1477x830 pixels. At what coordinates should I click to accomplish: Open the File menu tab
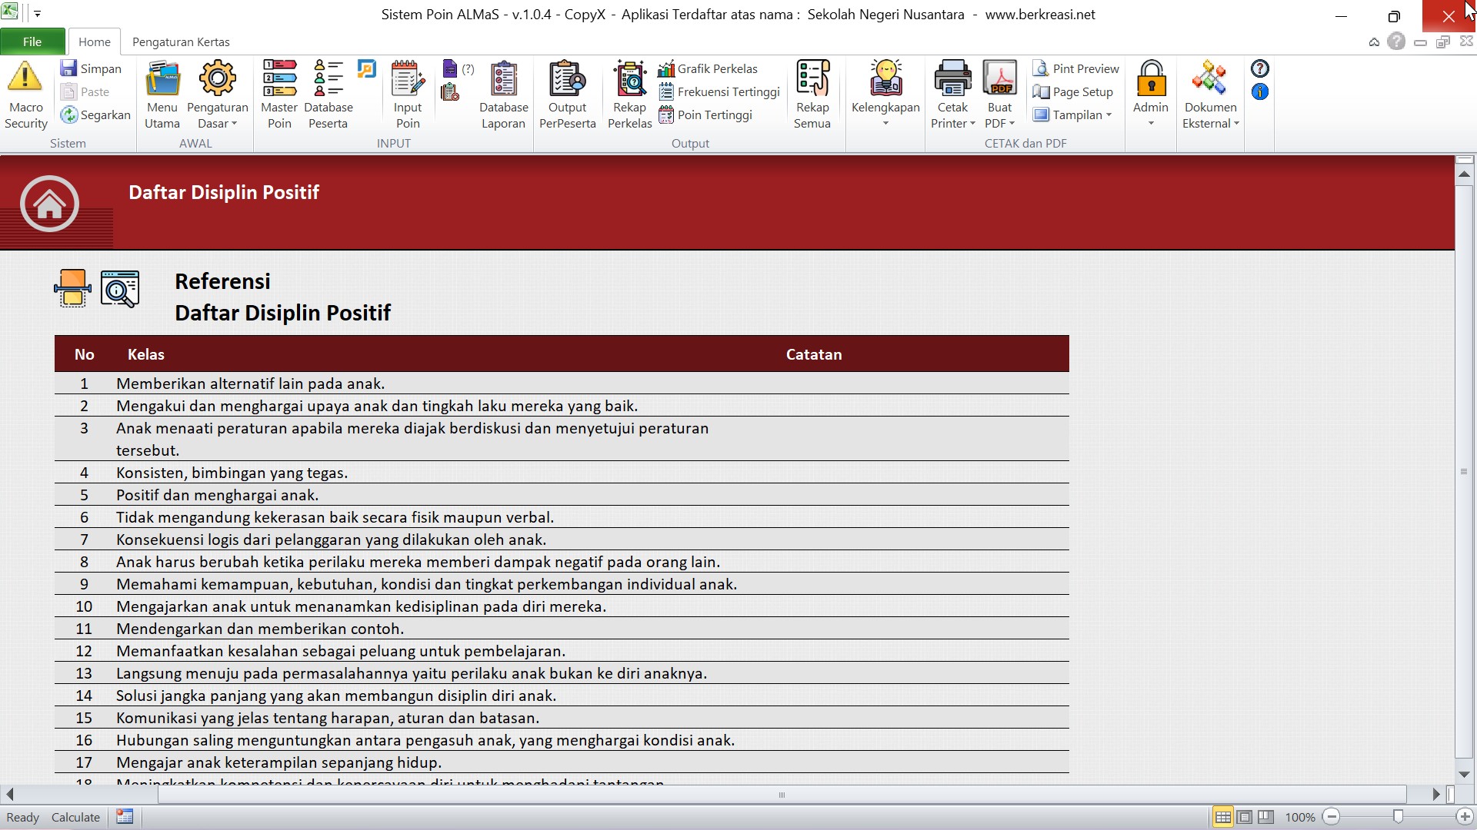point(32,41)
